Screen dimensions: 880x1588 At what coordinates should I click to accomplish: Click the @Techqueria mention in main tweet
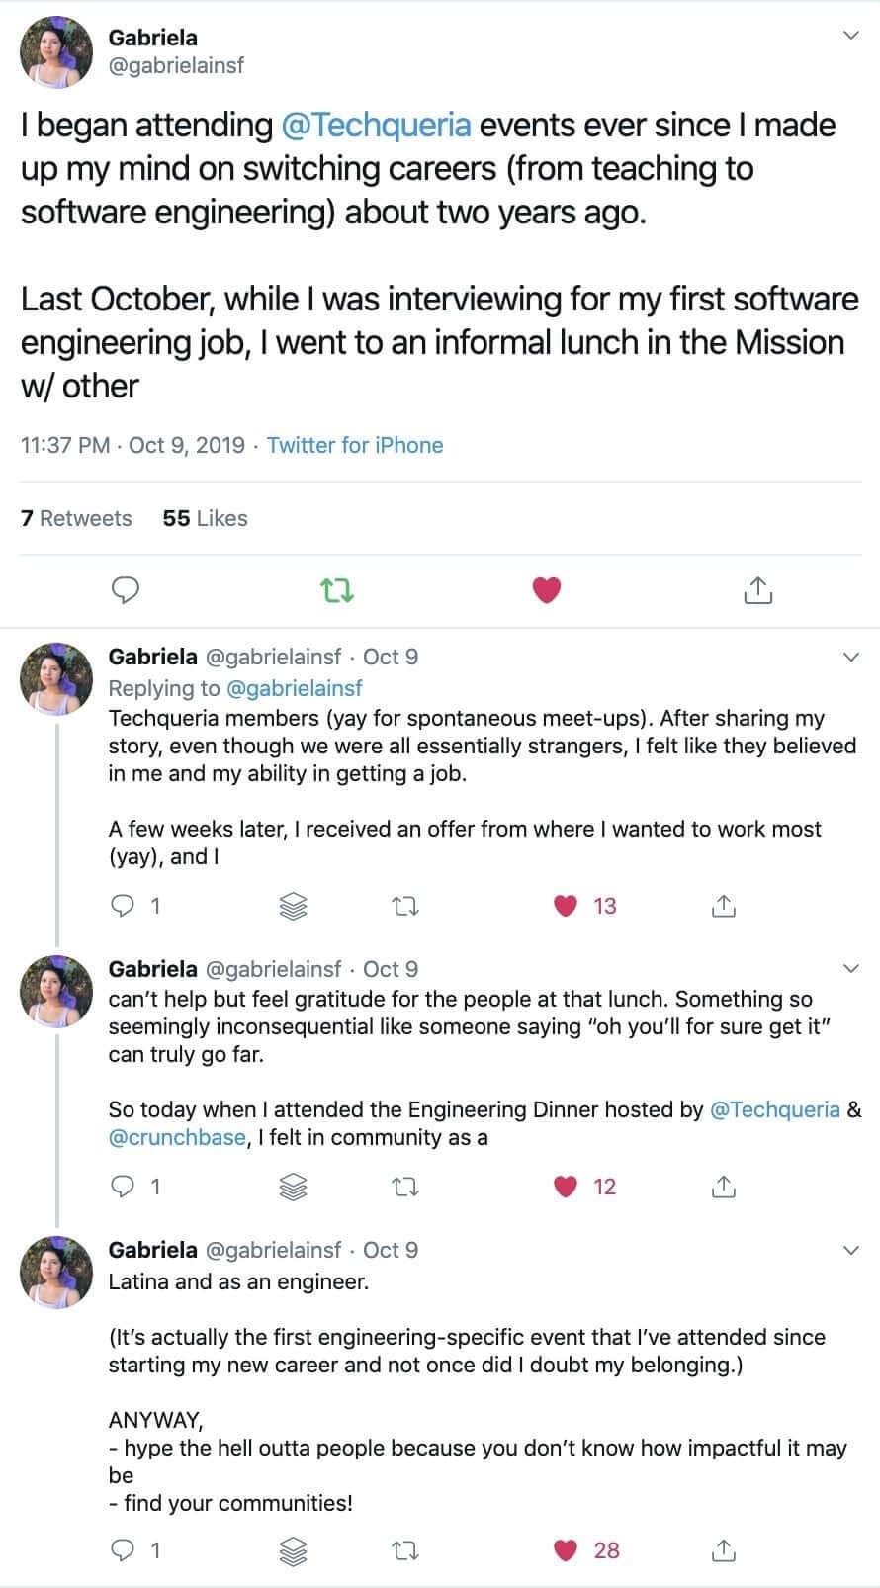point(376,126)
